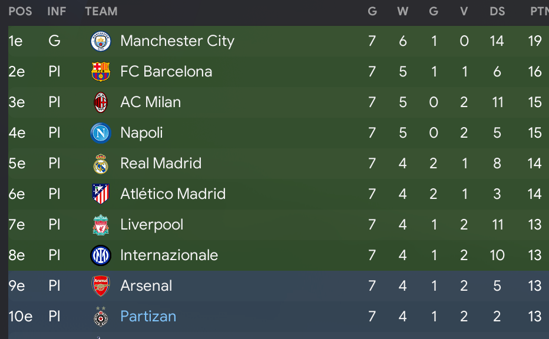Sort by the INF column header
The image size is (549, 339).
point(57,12)
